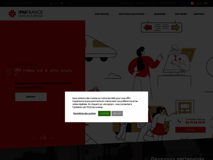Screen dimensions: 213x160
Task: Click the CONTACTEZ-NOUS small label
Action: pyautogui.click(x=26, y=65)
